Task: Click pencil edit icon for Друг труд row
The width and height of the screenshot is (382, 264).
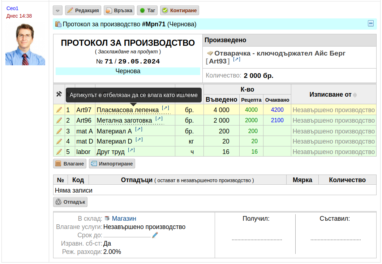Action: (x=59, y=152)
